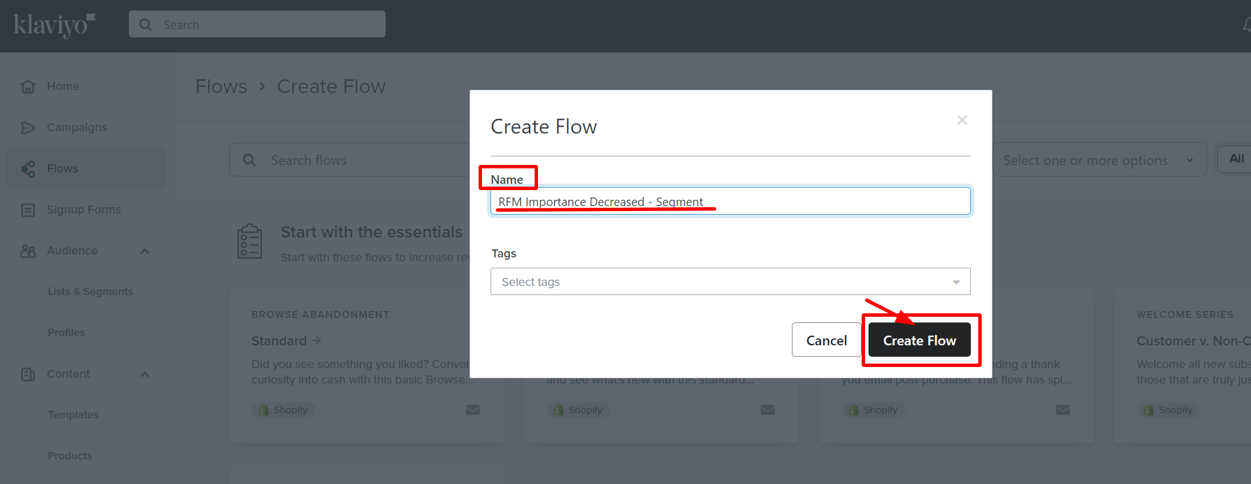Click the Campaigns paper-plane icon
Screen dimensions: 1251x484
(28, 128)
